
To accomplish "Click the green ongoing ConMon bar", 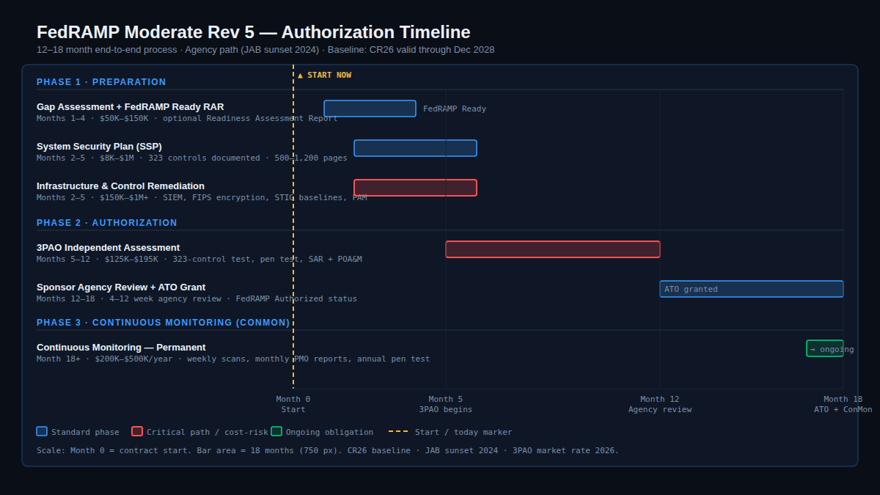I will pos(825,348).
